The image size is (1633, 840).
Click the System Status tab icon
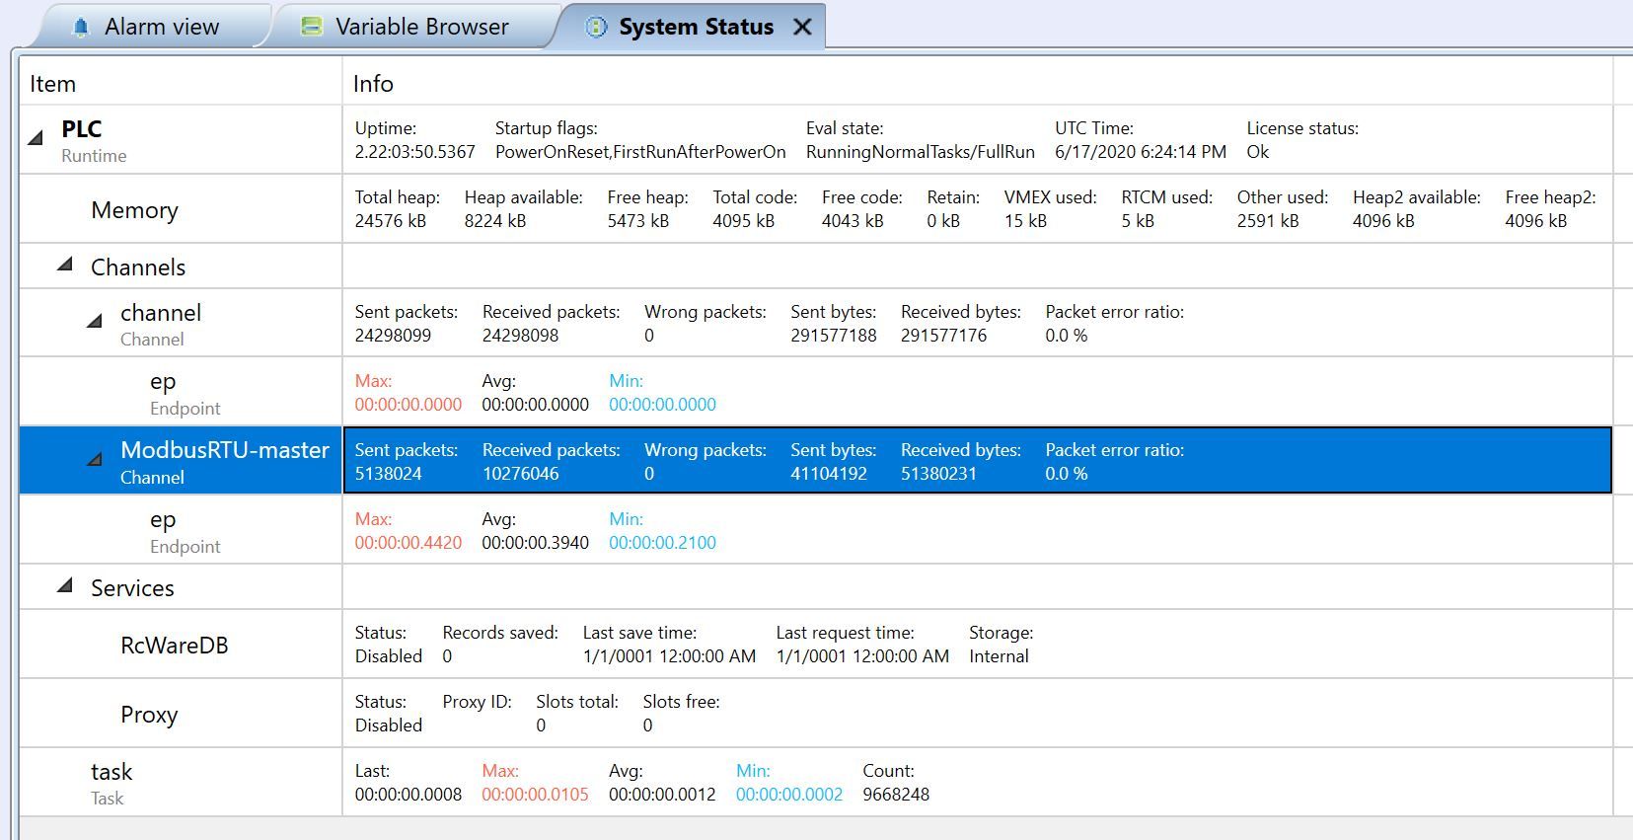click(596, 27)
